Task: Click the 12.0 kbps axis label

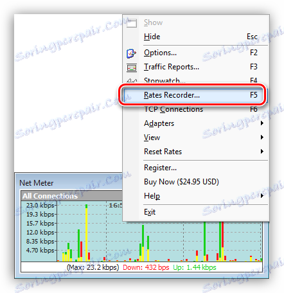Action: tap(40, 233)
